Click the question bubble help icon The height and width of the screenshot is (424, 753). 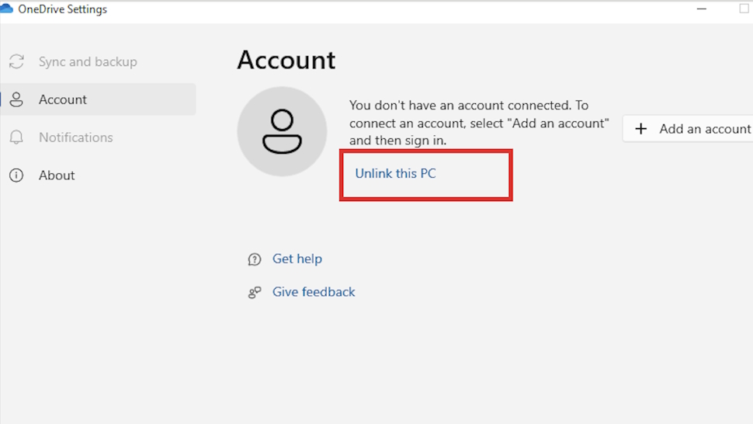pyautogui.click(x=255, y=259)
